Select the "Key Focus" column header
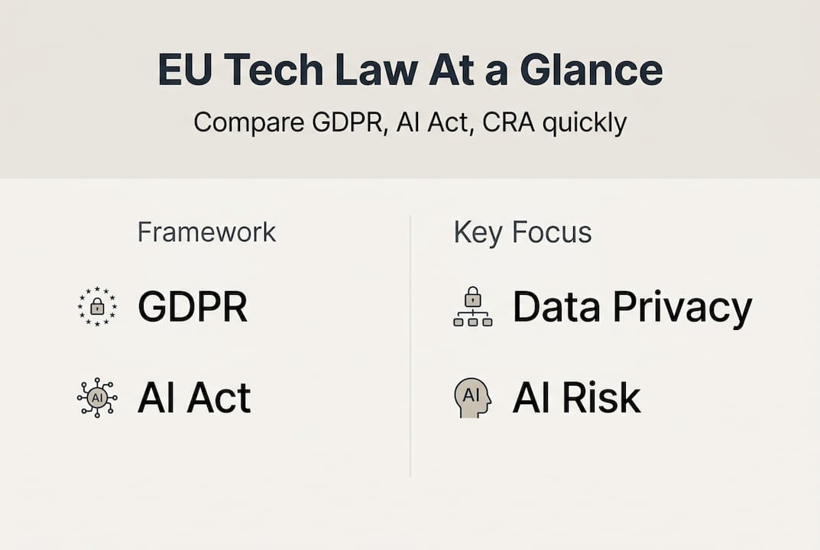820x550 pixels. click(523, 232)
